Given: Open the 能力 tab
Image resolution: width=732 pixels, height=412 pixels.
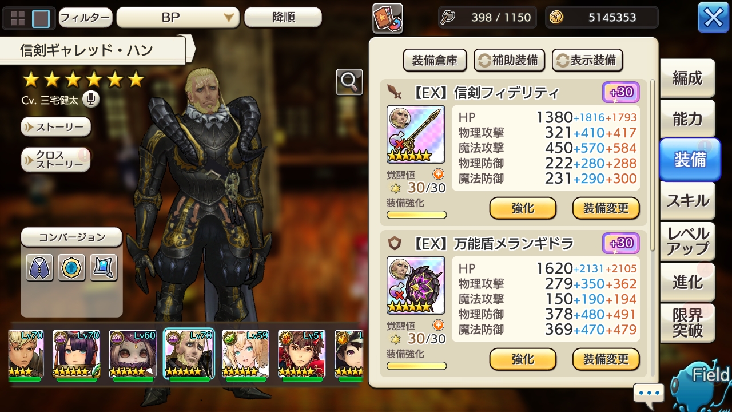Looking at the screenshot, I should click(x=687, y=118).
